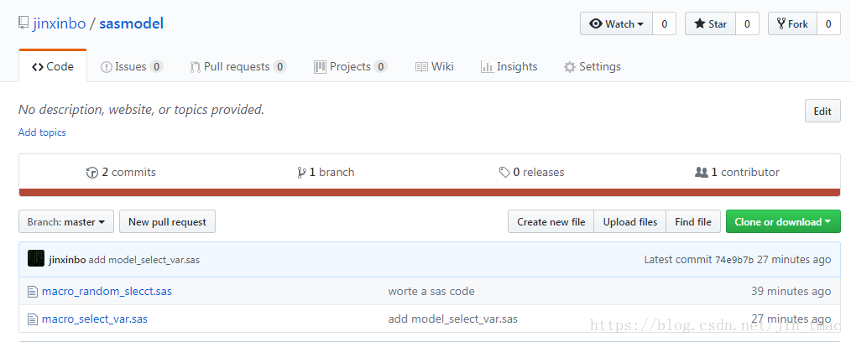Click the code brackets icon on Code tab
This screenshot has width=851, height=342.
point(38,67)
